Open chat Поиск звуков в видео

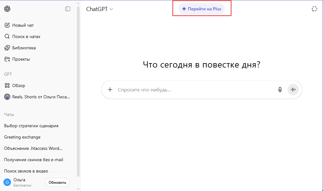pos(26,171)
